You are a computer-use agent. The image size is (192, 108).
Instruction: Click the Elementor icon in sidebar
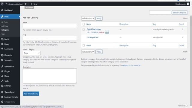click(x=2, y=55)
